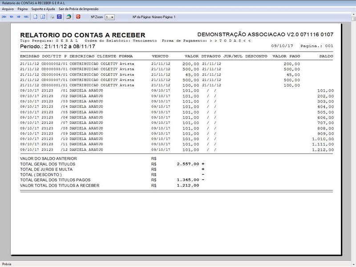The width and height of the screenshot is (356, 267).
Task: Click the 23123 /06 DANIELA ARAUJO row
Action: pyautogui.click(x=177, y=117)
